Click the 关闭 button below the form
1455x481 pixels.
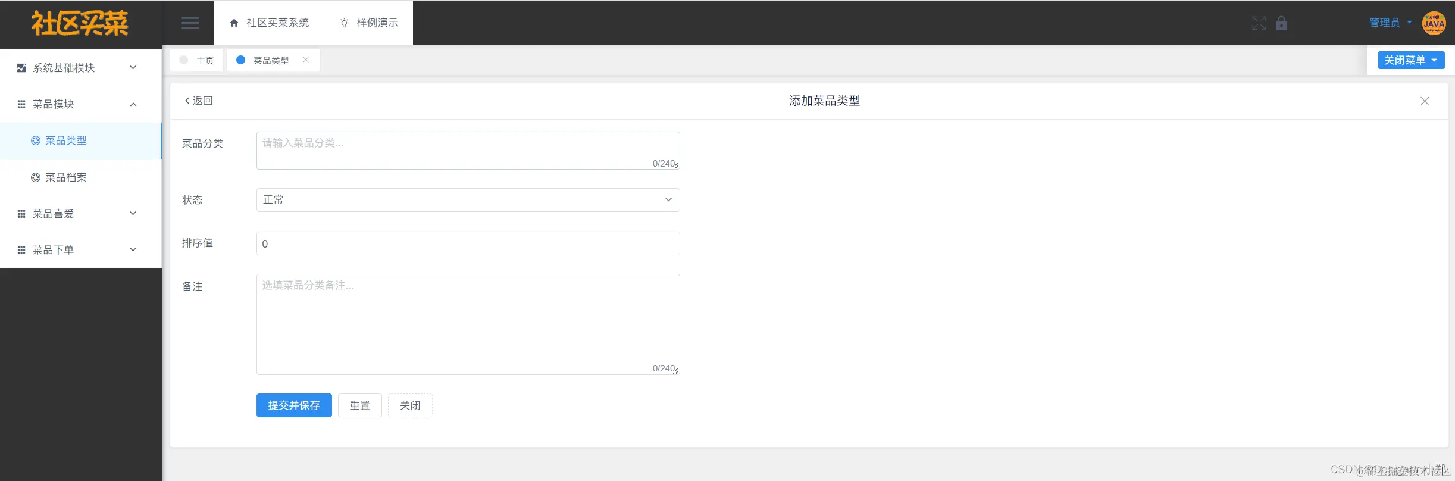[x=410, y=405]
